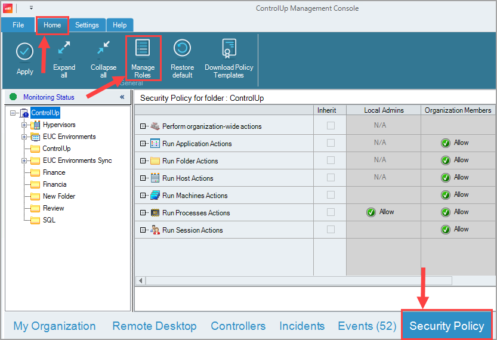This screenshot has width=497, height=340.
Task: Expand Perform organization-wide actions row
Action: pyautogui.click(x=143, y=126)
